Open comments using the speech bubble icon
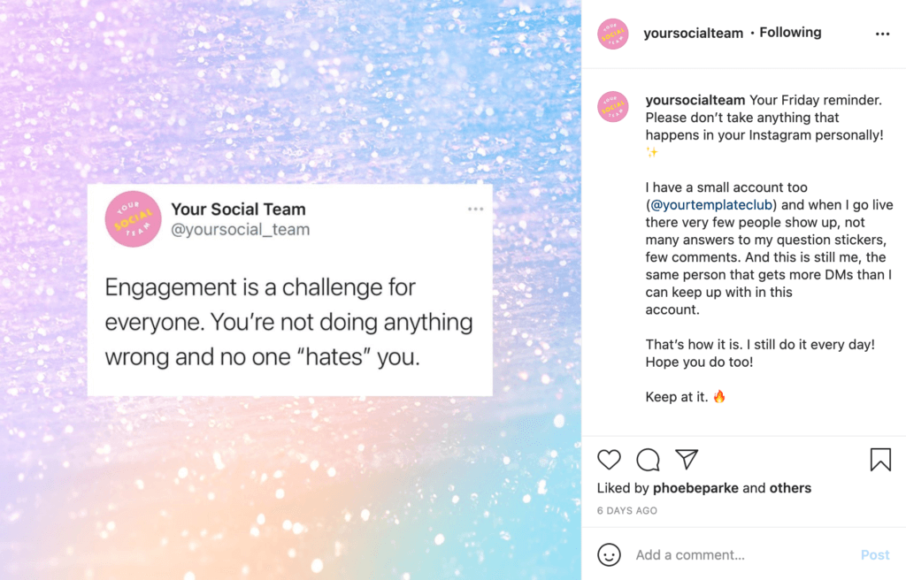 (x=648, y=460)
